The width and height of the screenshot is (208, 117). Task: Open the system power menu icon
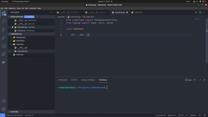(x=203, y=1)
